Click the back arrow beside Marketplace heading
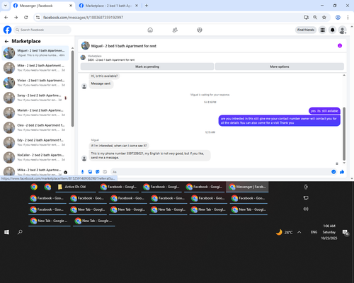Viewport: 354px width, 283px height. tap(6, 41)
